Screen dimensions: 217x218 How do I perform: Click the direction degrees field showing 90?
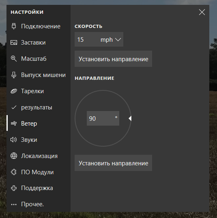click(103, 118)
